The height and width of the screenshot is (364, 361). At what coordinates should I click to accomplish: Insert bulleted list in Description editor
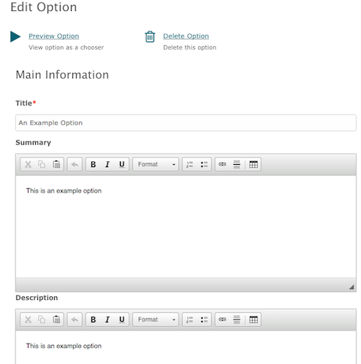tap(204, 320)
